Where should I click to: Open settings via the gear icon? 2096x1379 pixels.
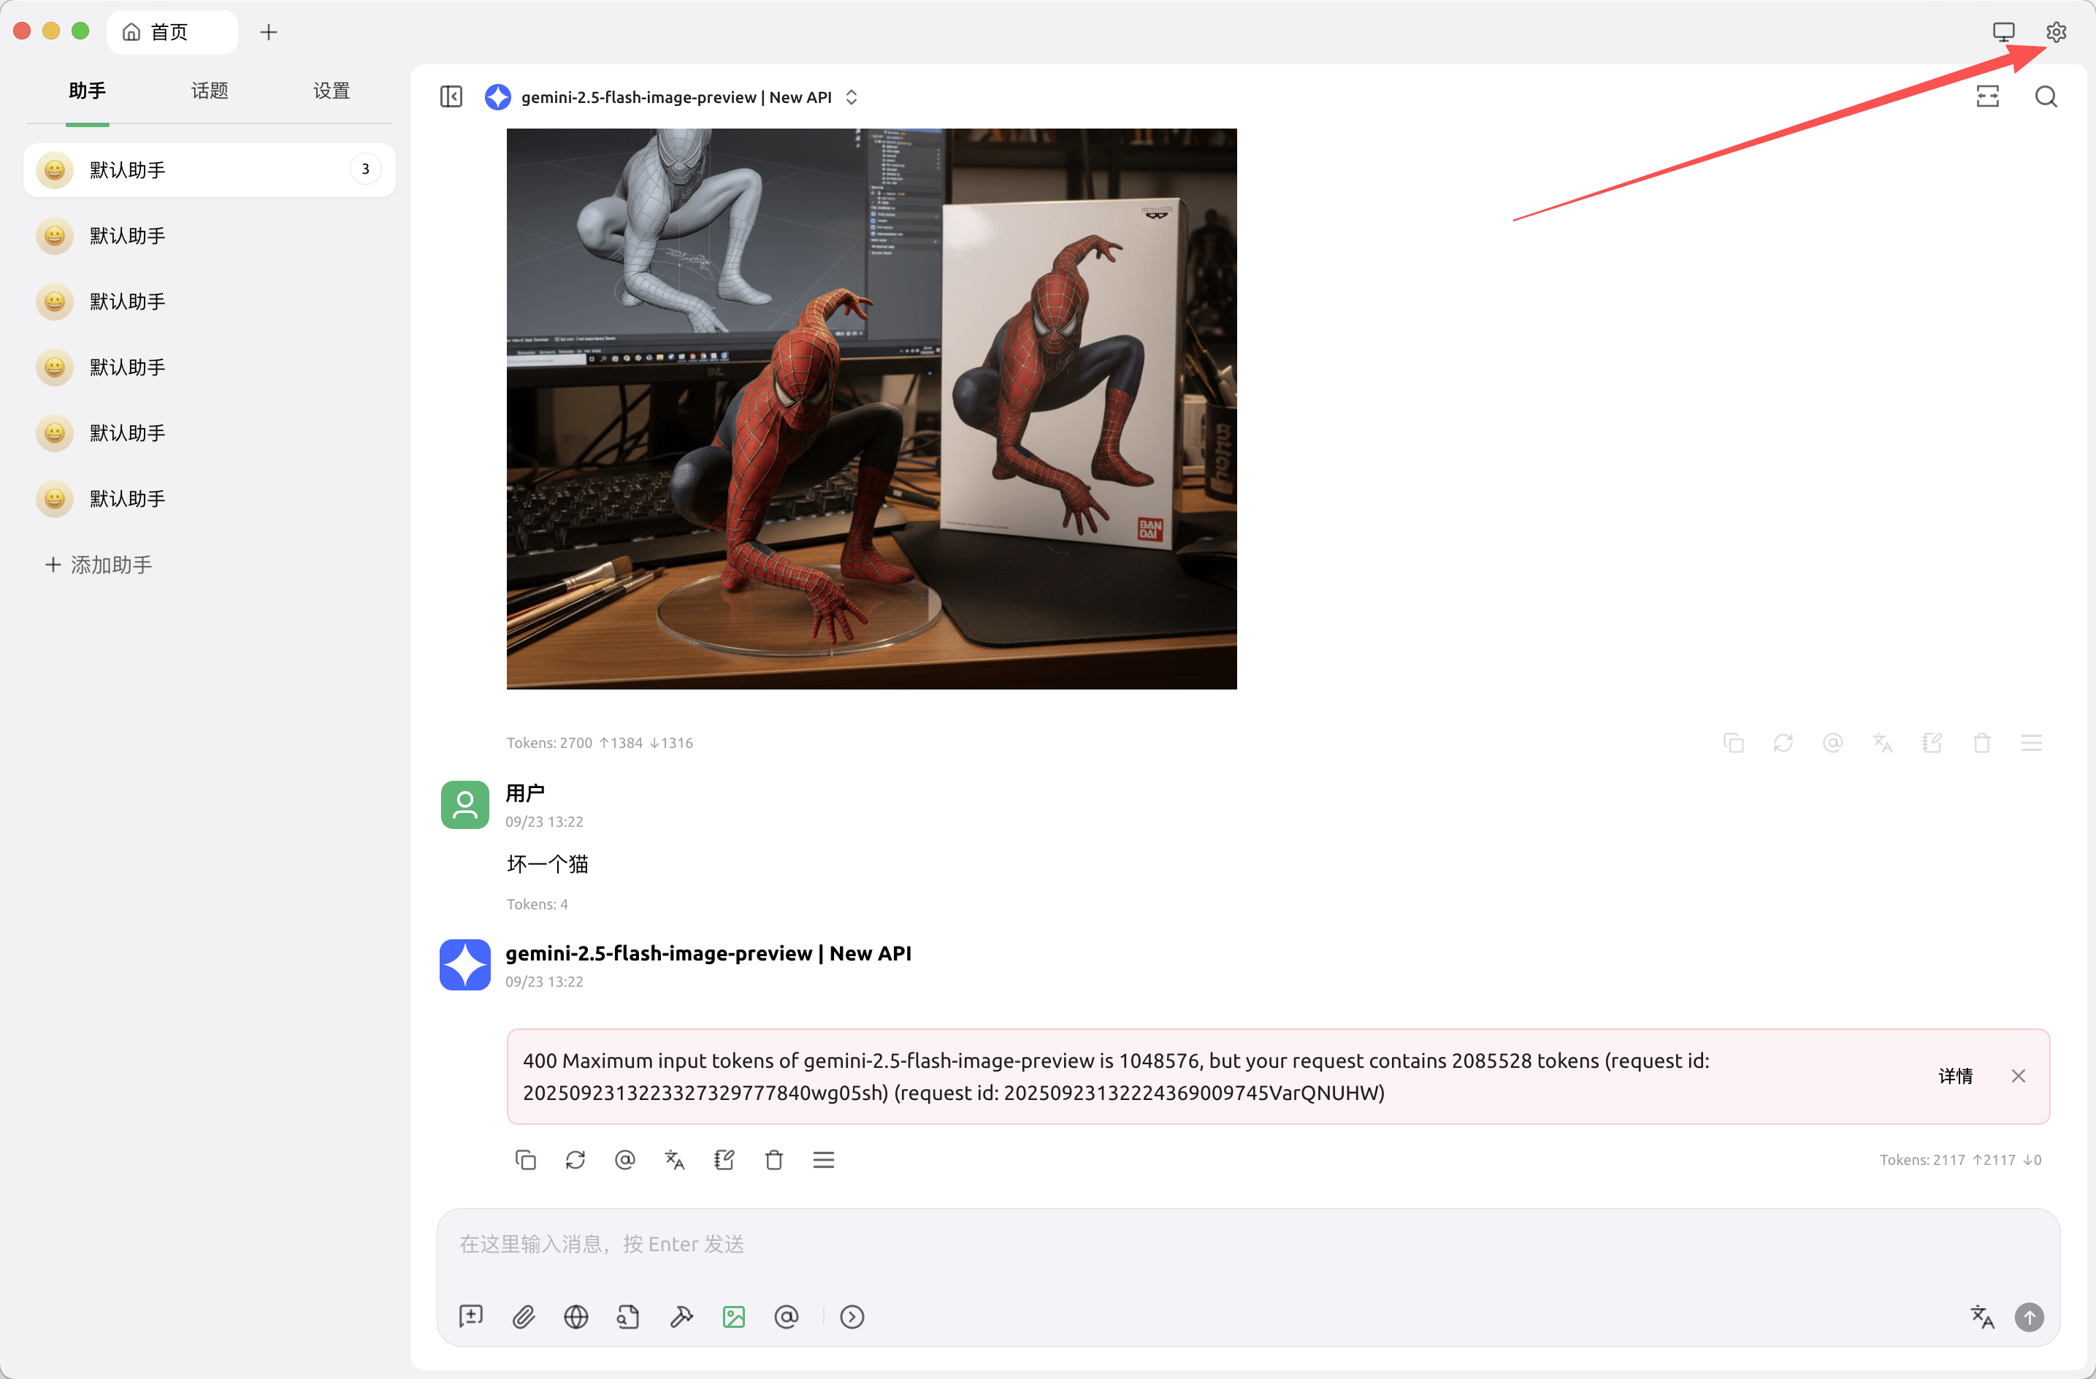2056,33
